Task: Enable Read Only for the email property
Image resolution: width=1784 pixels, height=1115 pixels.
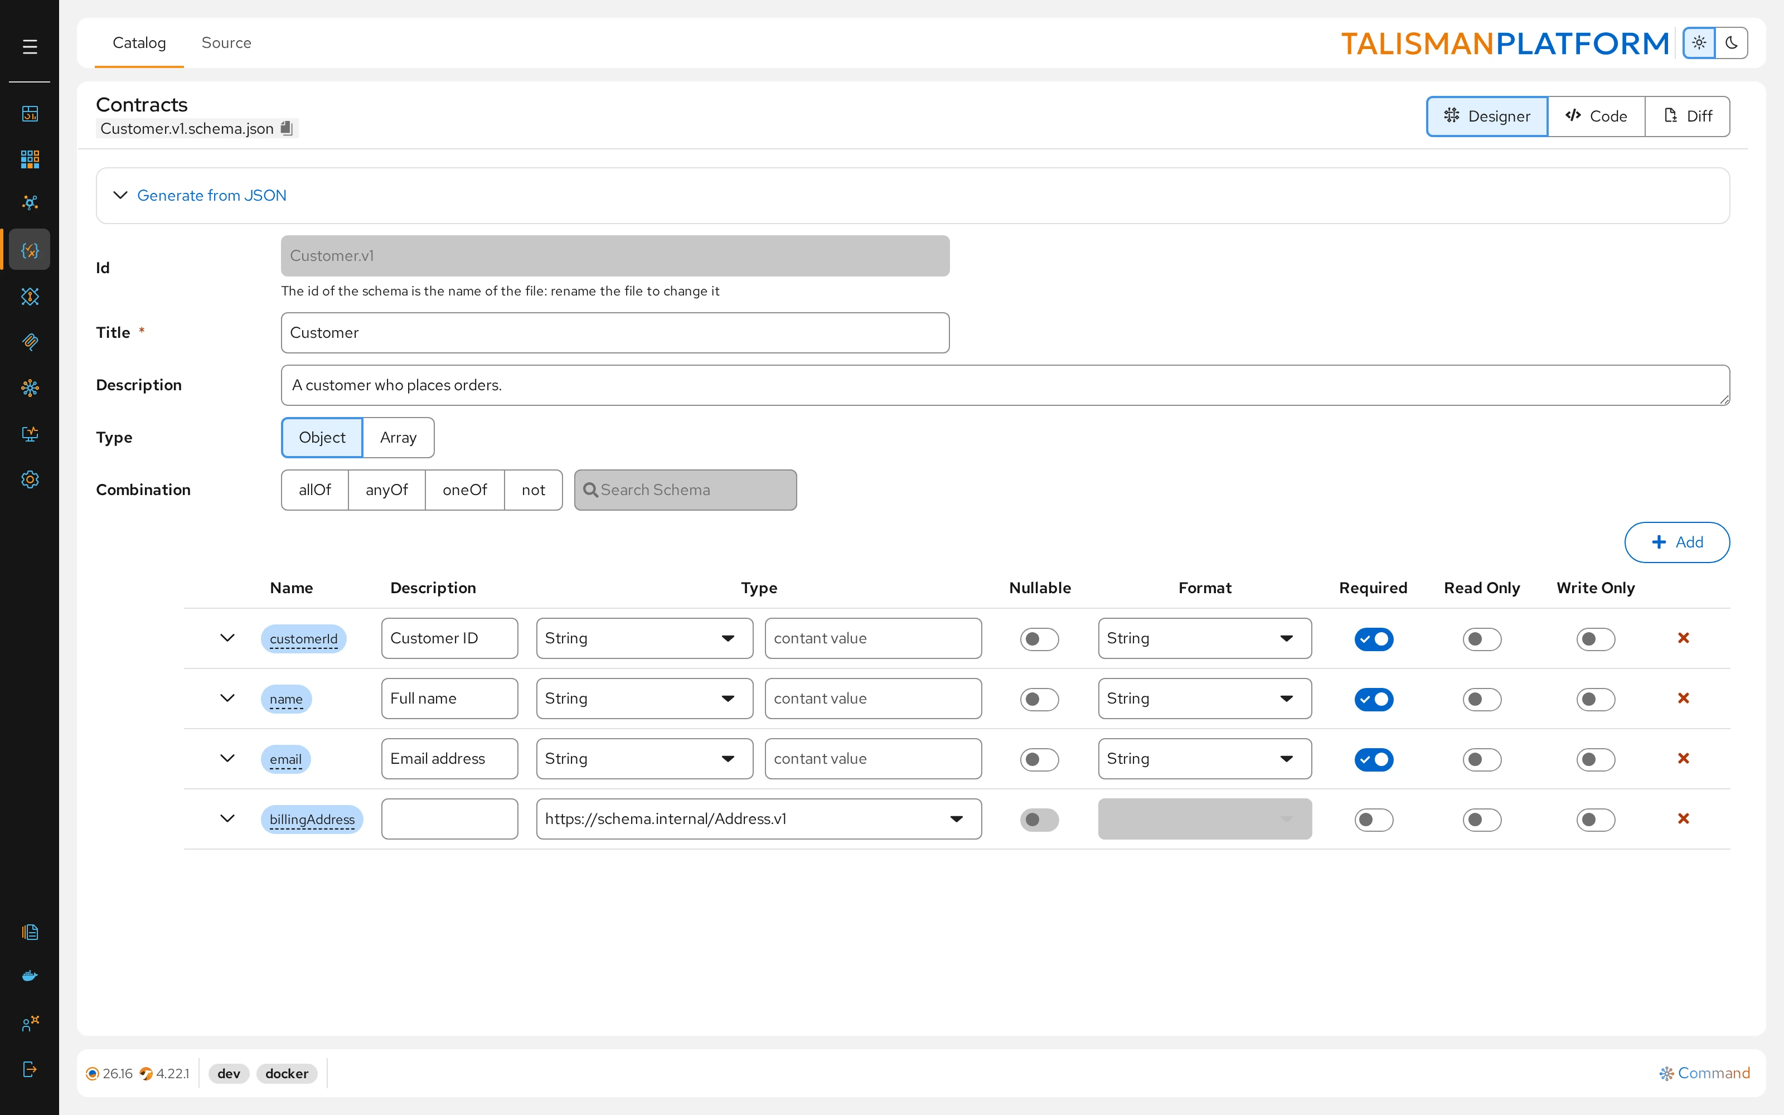Action: (1482, 759)
